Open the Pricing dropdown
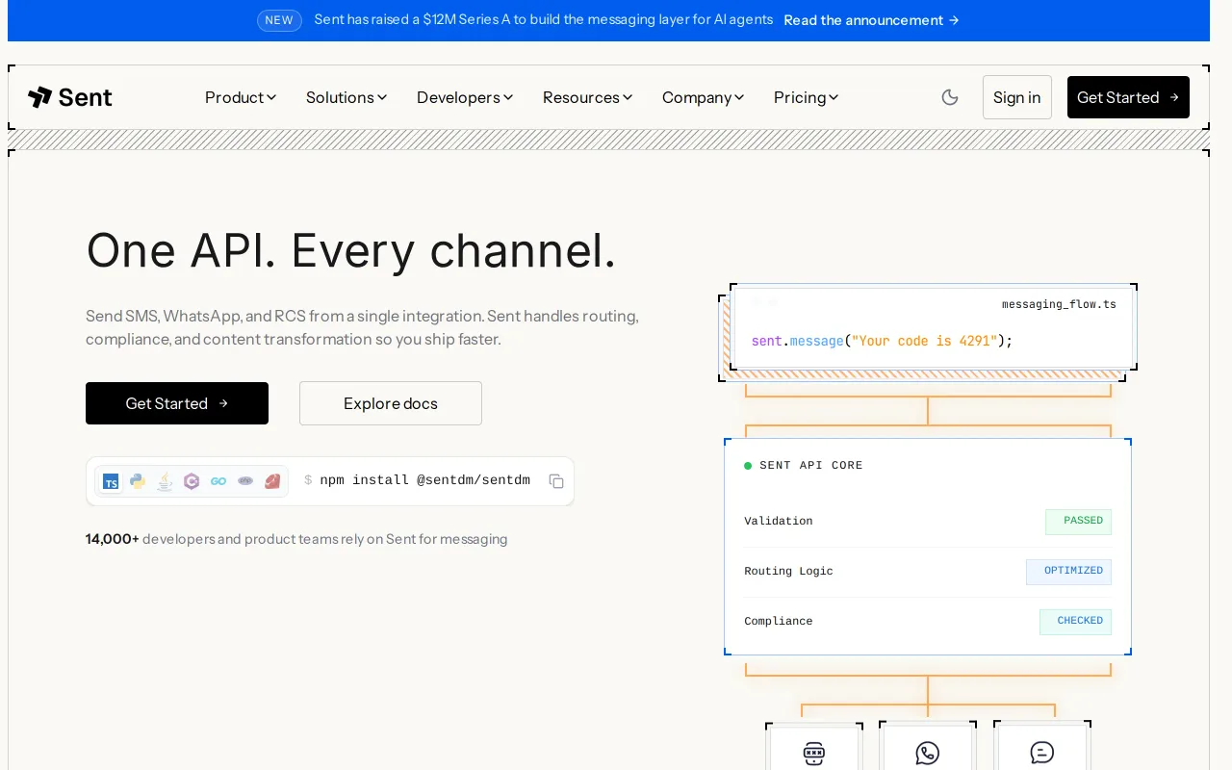The width and height of the screenshot is (1232, 770). pos(807,97)
